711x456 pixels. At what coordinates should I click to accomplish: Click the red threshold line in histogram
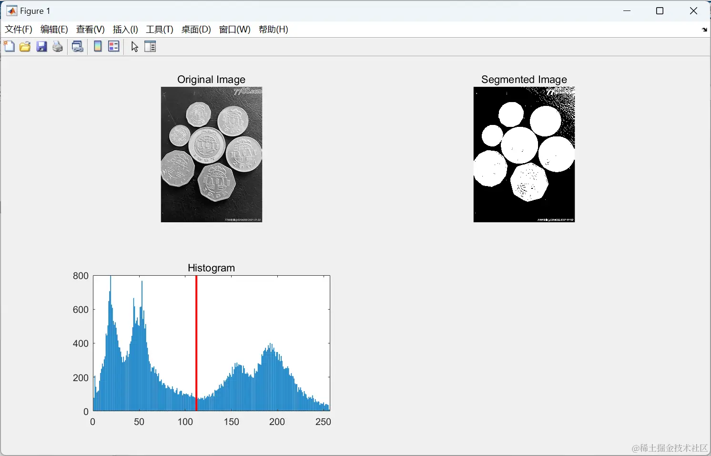[196, 343]
